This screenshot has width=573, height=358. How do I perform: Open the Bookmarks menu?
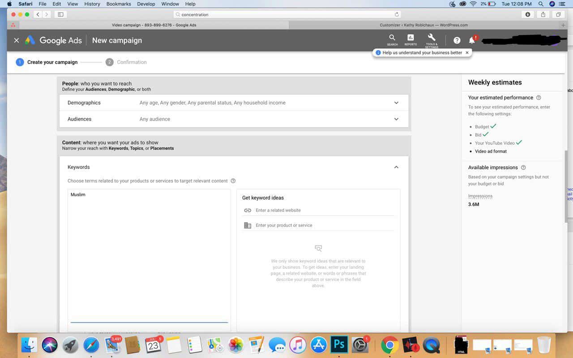pyautogui.click(x=119, y=4)
